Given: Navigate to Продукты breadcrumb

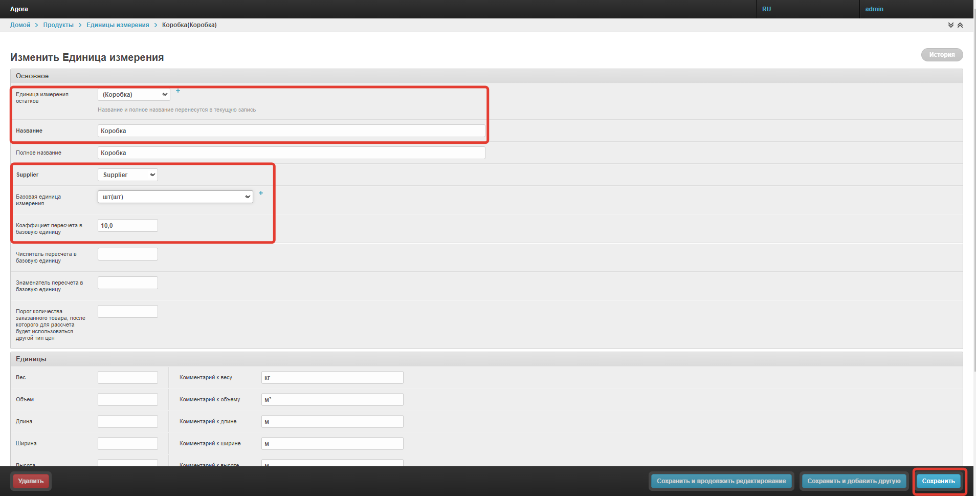Looking at the screenshot, I should coord(58,25).
